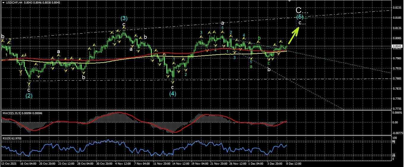The height and width of the screenshot is (167, 404).
Task: Select the white b label at the chart's left edge
Action: pyautogui.click(x=3, y=37)
